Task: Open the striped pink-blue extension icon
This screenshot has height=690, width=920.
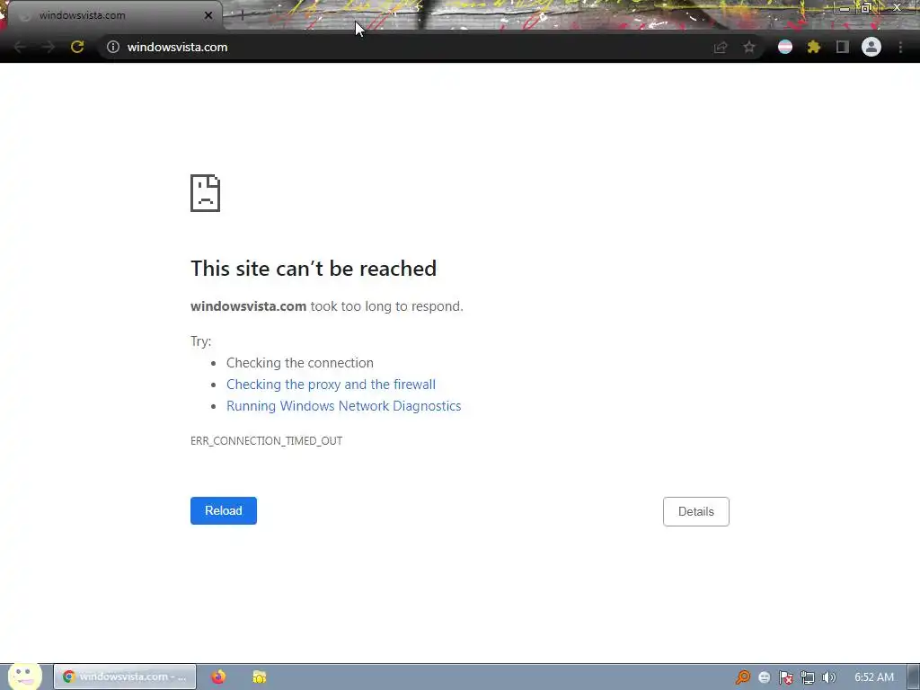Action: (x=785, y=47)
